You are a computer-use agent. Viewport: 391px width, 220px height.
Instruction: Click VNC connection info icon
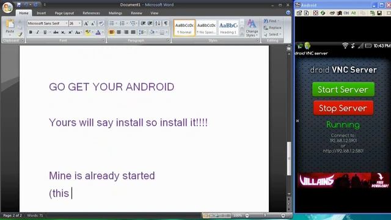(x=306, y=13)
